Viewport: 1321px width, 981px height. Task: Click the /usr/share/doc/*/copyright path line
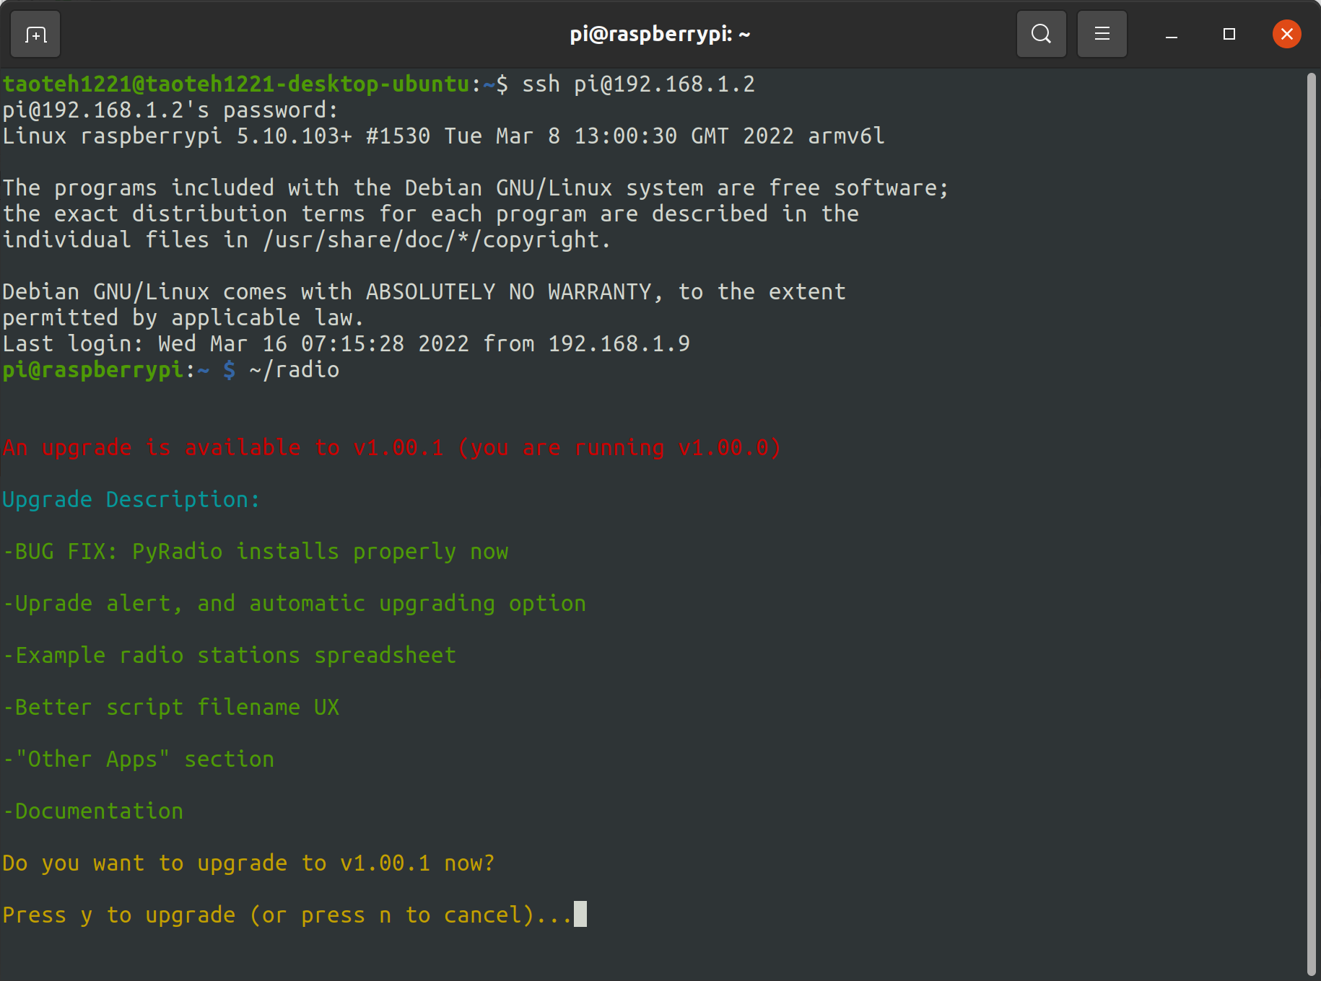[x=307, y=240]
